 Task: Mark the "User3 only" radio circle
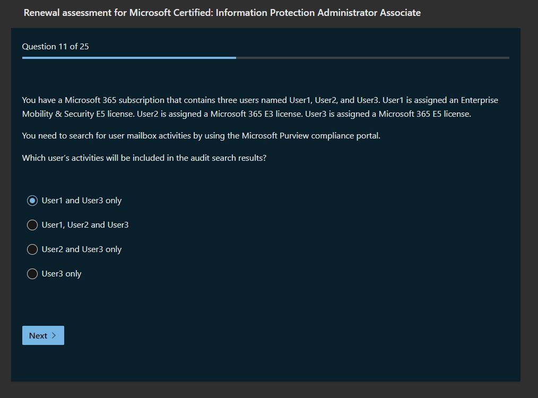click(x=32, y=274)
